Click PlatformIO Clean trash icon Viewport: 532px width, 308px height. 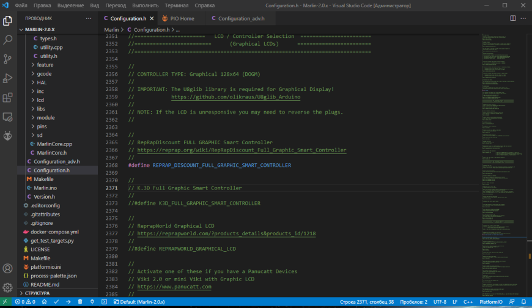click(80, 301)
